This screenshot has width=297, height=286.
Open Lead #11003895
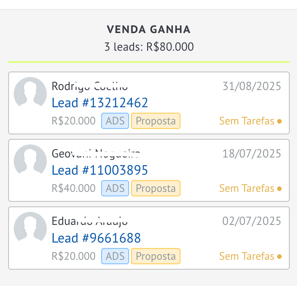[x=100, y=170]
